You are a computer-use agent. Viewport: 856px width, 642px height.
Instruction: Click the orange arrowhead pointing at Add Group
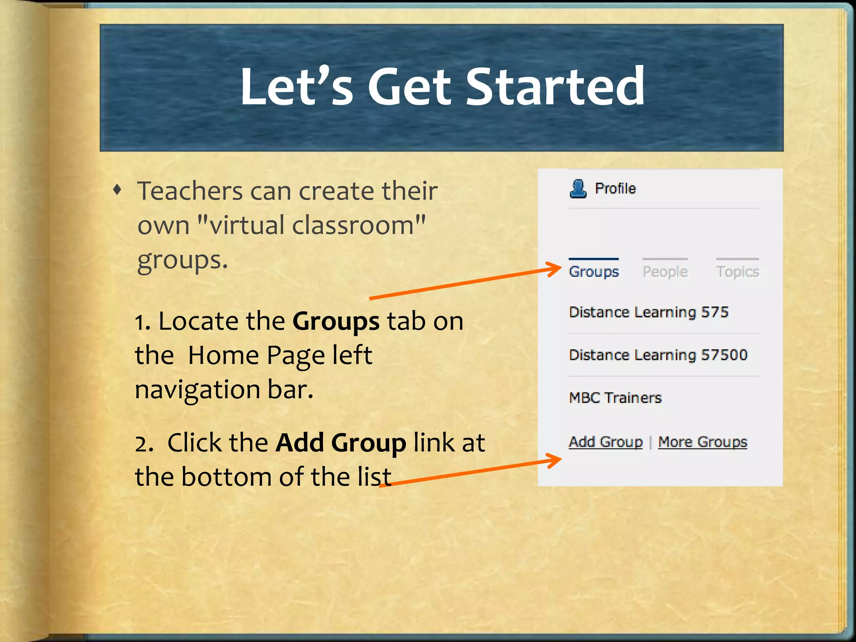(x=556, y=460)
